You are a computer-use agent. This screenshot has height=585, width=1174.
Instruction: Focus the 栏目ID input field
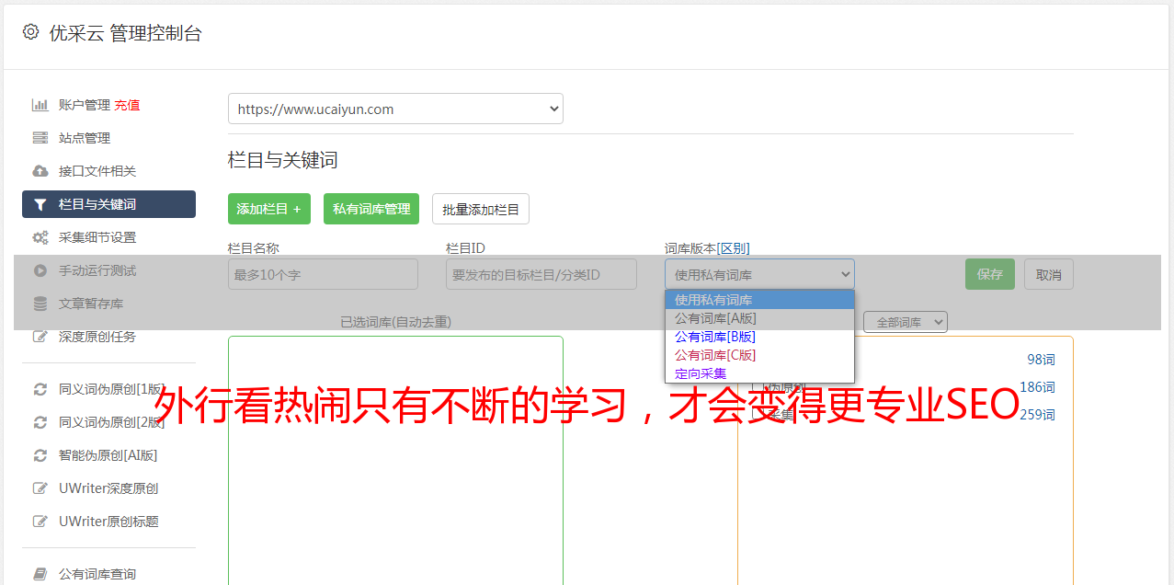pos(541,274)
